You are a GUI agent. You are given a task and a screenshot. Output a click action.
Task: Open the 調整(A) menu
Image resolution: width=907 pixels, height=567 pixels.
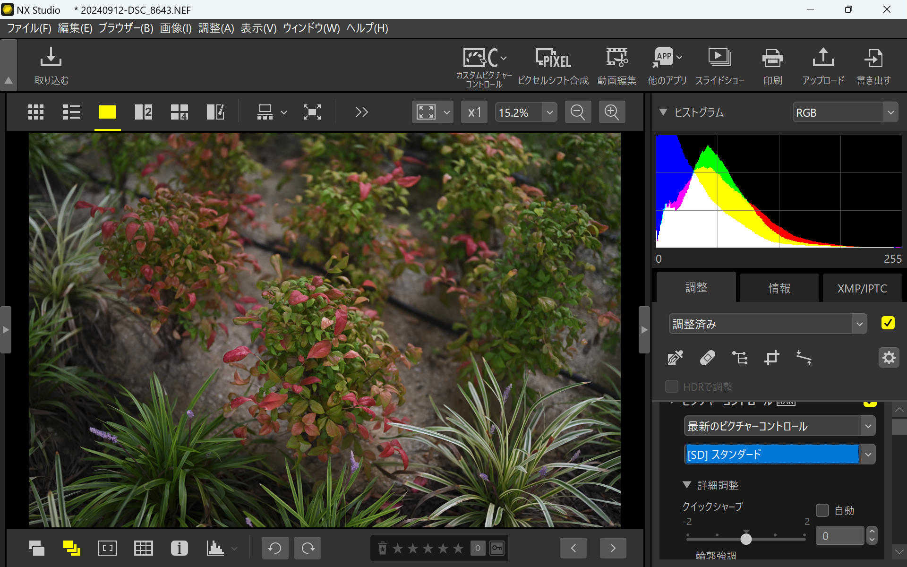coord(216,28)
